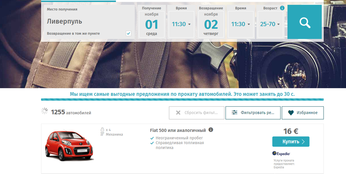
Task: Click the Мы ищем самые выгодные предложения message
Action: click(182, 94)
